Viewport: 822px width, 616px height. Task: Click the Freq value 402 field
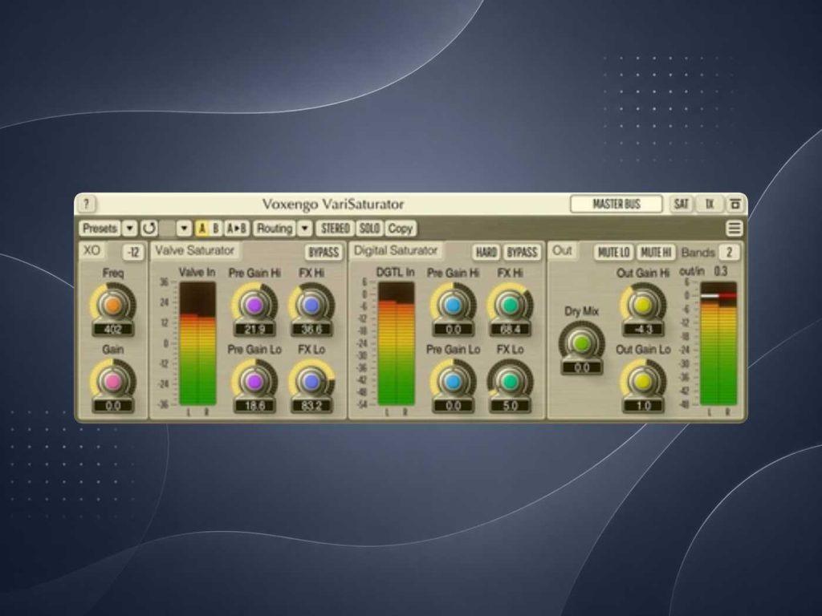[x=112, y=330]
